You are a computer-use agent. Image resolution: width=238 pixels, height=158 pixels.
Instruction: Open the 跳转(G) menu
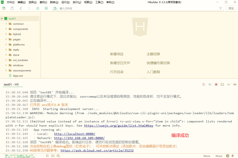pos(54,2)
